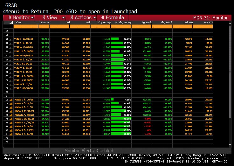
Task: Open the 4) Formula menu
Action: [x=113, y=17]
